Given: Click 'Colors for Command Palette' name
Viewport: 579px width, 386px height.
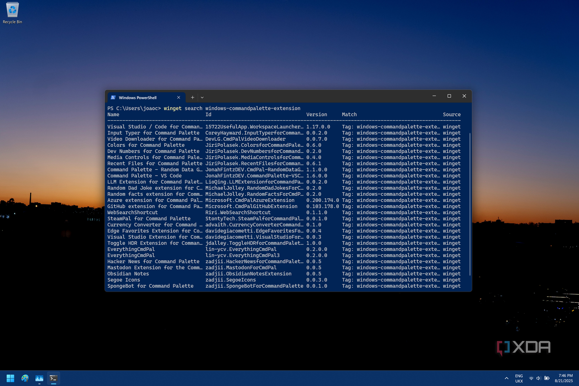Looking at the screenshot, I should [146, 145].
